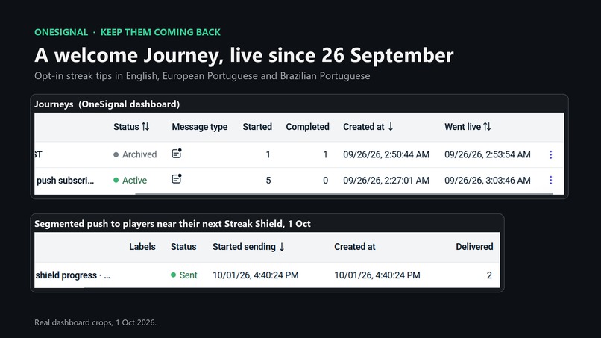
Task: Click the horizontal scrollbar under Journeys table
Action: point(344,193)
